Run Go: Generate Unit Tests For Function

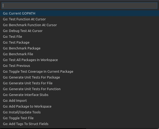pos(79,89)
